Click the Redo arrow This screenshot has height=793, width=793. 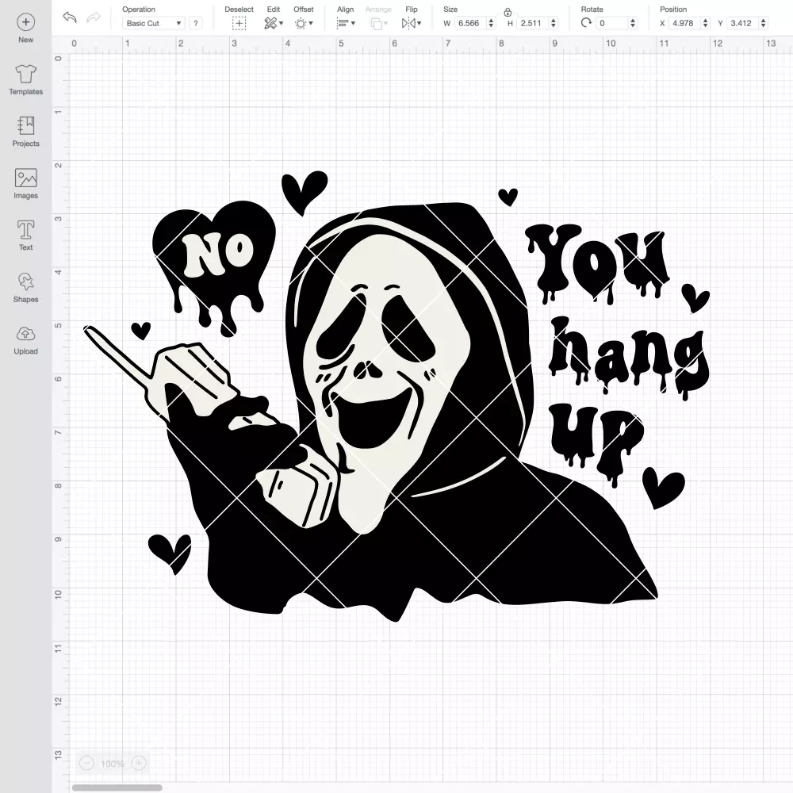click(x=94, y=17)
